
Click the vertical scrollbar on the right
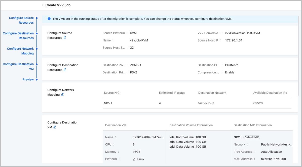pos(299,55)
